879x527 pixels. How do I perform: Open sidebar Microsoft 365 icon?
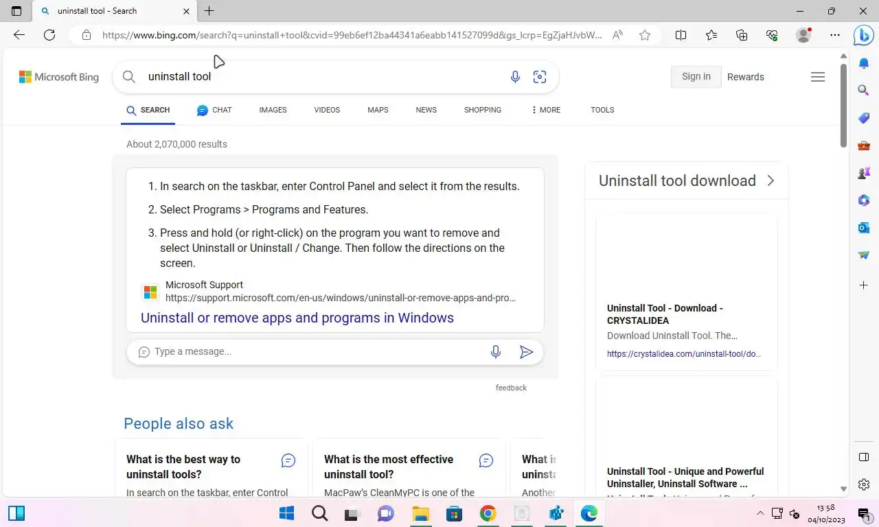pyautogui.click(x=864, y=200)
